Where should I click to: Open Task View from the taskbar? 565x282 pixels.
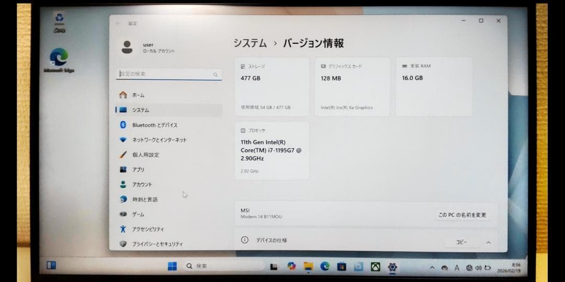pyautogui.click(x=274, y=266)
